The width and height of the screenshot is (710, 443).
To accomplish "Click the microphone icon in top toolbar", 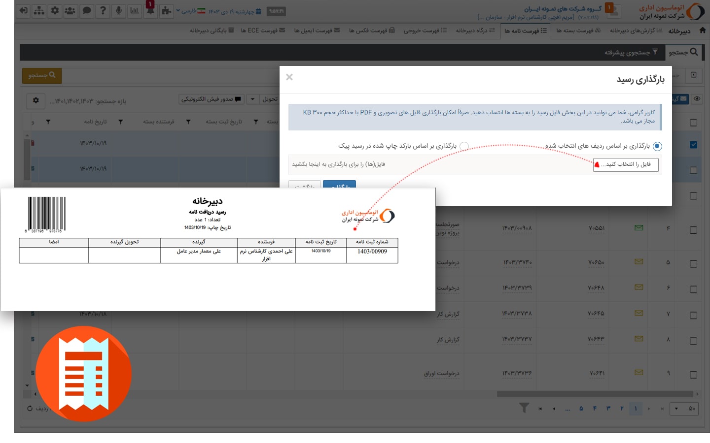I will click(118, 10).
